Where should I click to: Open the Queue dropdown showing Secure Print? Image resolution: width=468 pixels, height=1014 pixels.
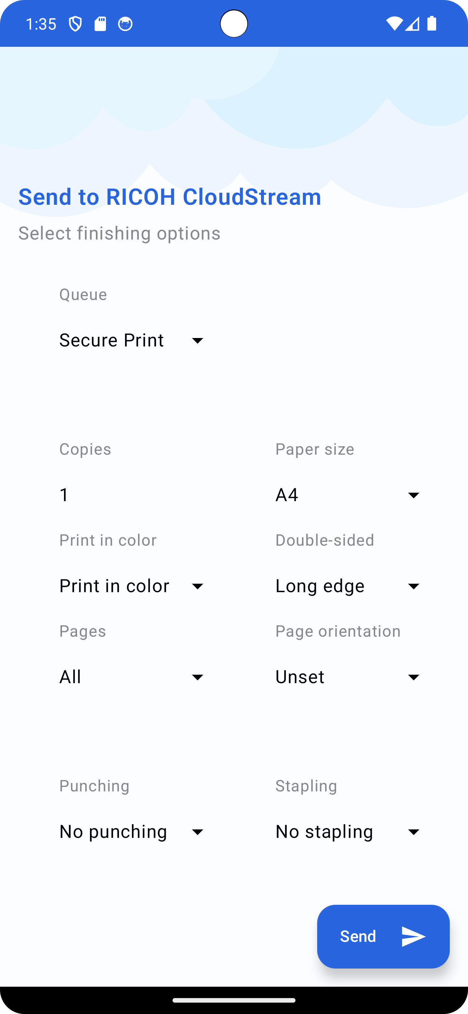tap(132, 340)
